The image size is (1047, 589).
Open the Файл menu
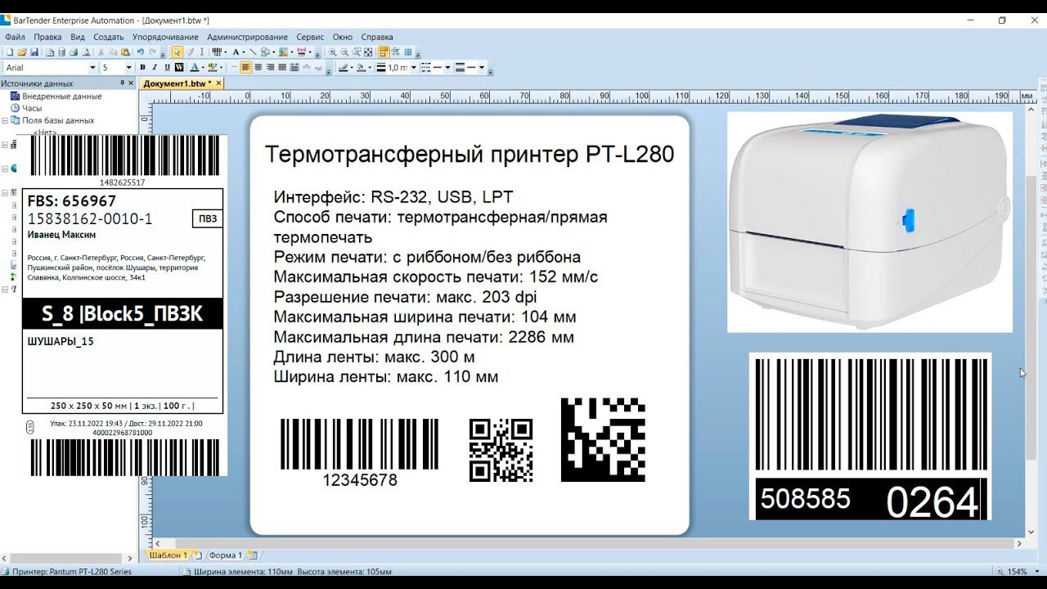pyautogui.click(x=15, y=37)
